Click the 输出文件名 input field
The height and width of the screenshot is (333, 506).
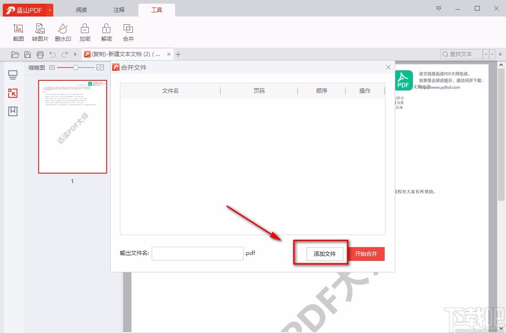(x=198, y=254)
